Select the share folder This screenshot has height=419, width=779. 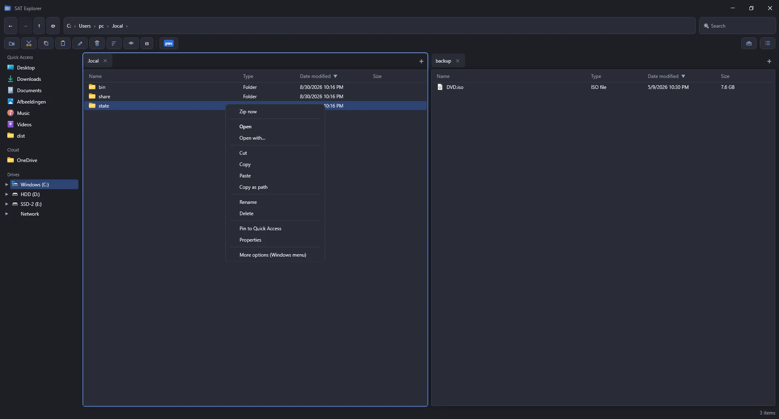(255, 97)
